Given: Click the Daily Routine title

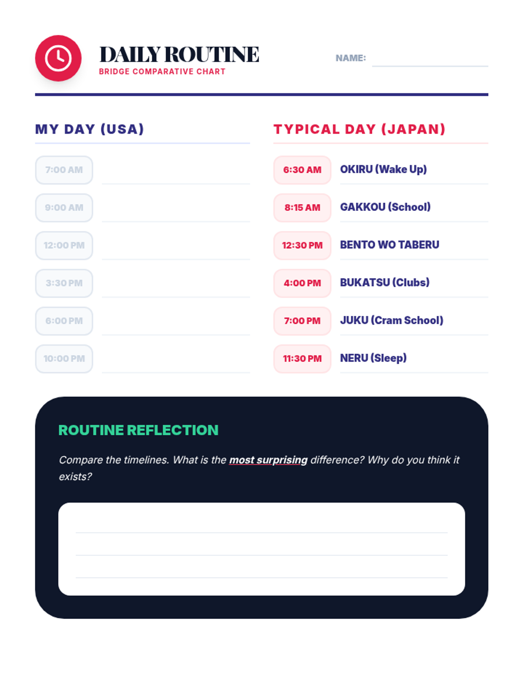Looking at the screenshot, I should coord(179,55).
